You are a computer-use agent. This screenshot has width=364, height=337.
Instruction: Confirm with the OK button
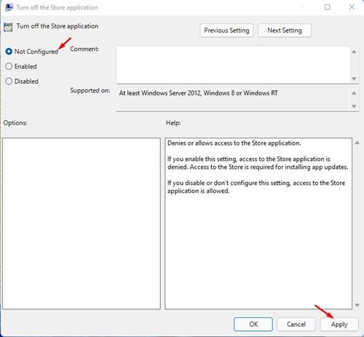[253, 324]
